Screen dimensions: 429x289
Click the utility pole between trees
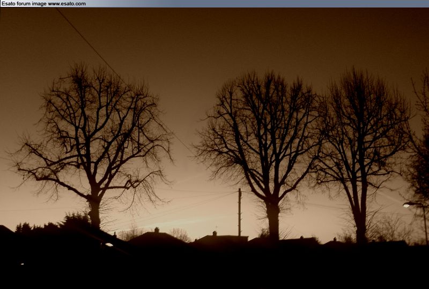pos(239,211)
